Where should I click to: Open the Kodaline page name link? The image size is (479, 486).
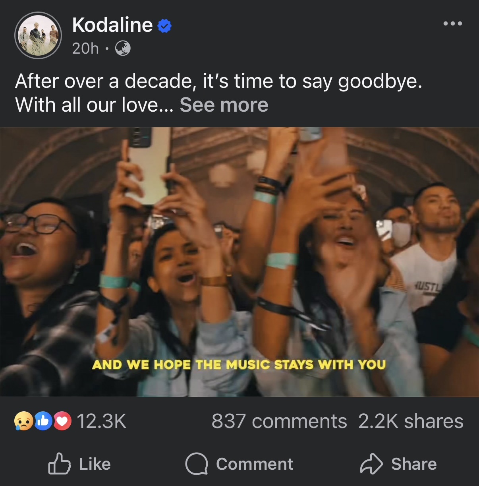point(112,25)
